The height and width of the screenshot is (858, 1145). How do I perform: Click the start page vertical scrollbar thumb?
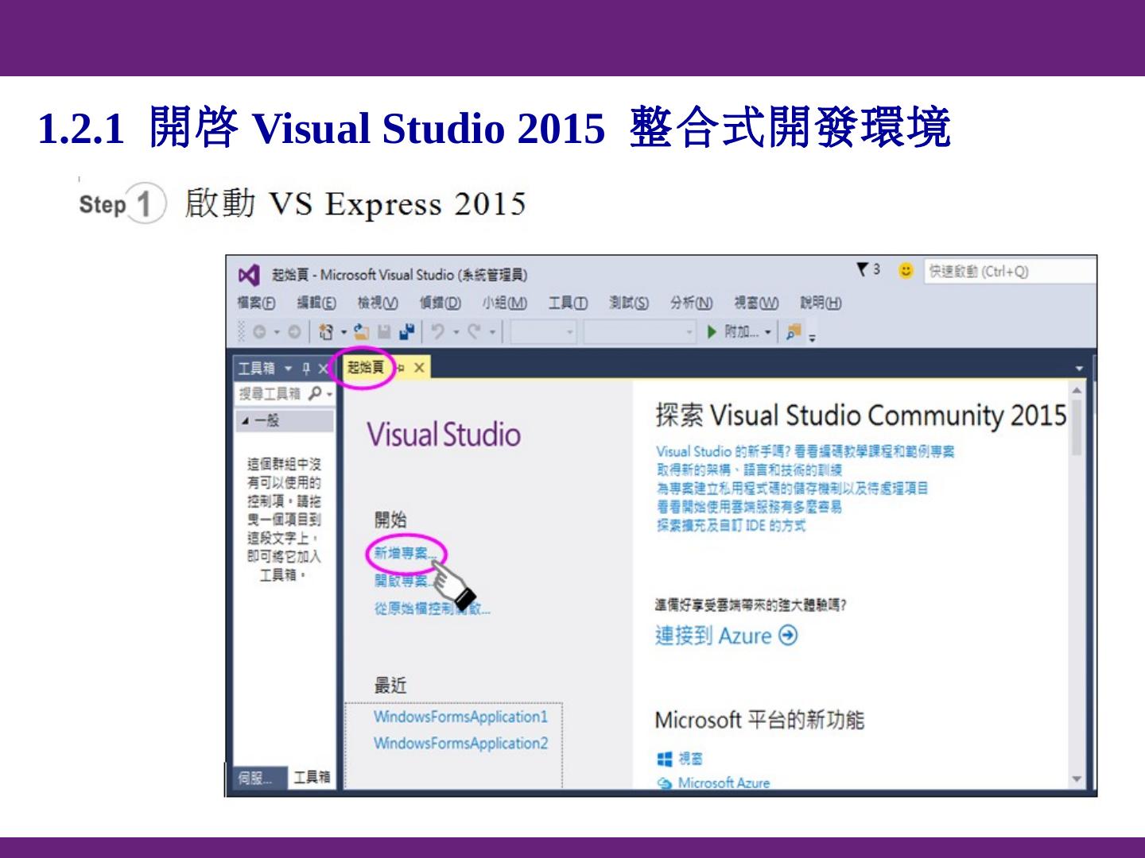pos(1077,429)
